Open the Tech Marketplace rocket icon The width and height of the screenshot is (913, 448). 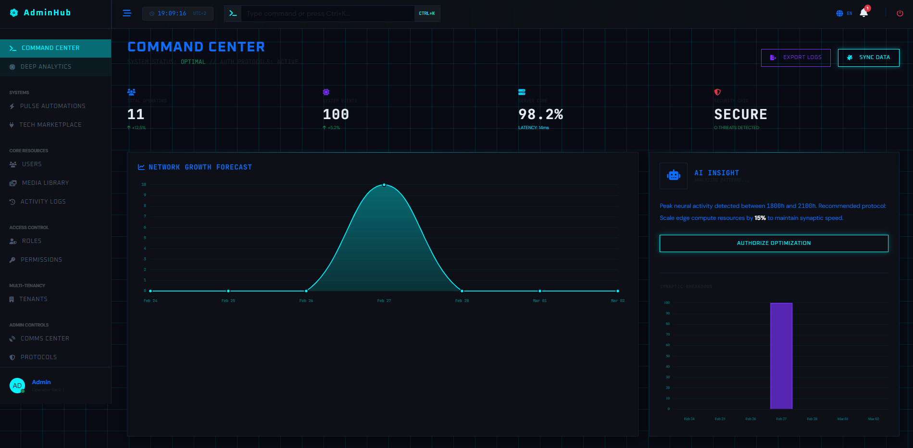click(13, 125)
